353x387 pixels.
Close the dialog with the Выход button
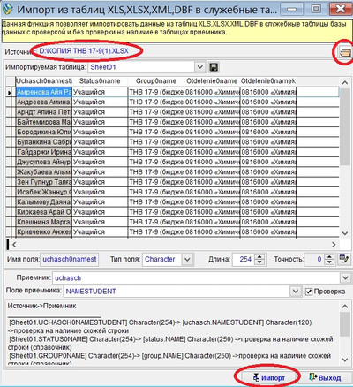tap(325, 377)
